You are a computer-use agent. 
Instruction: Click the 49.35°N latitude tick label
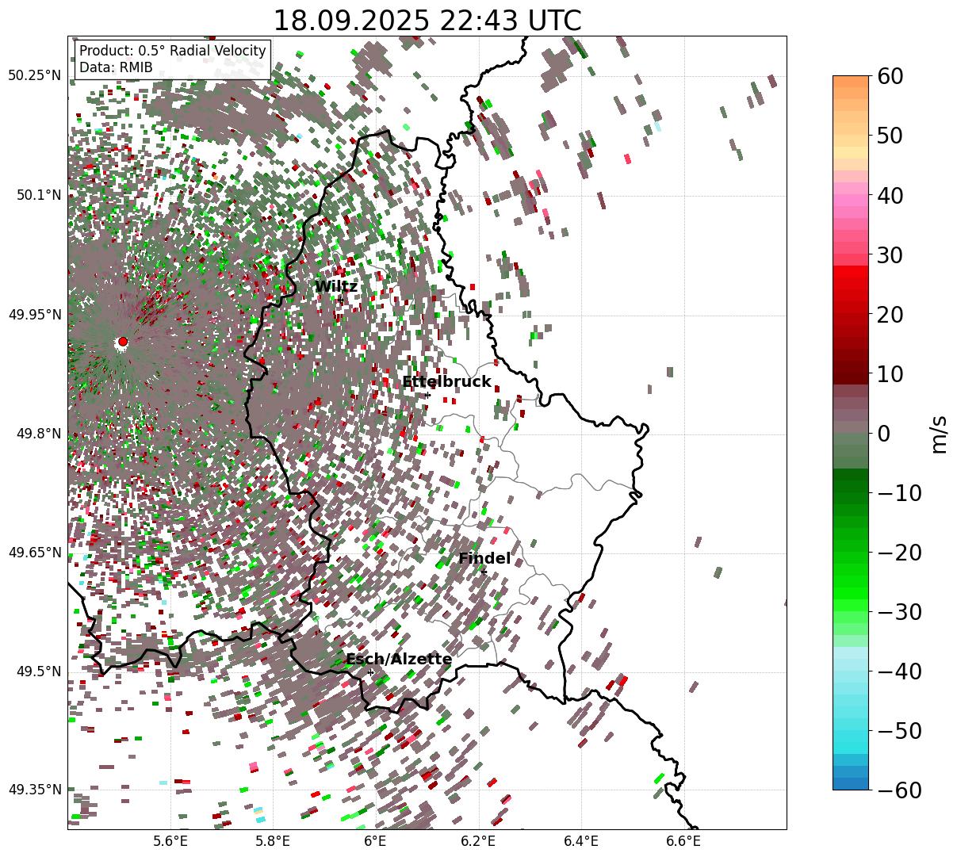pyautogui.click(x=34, y=790)
